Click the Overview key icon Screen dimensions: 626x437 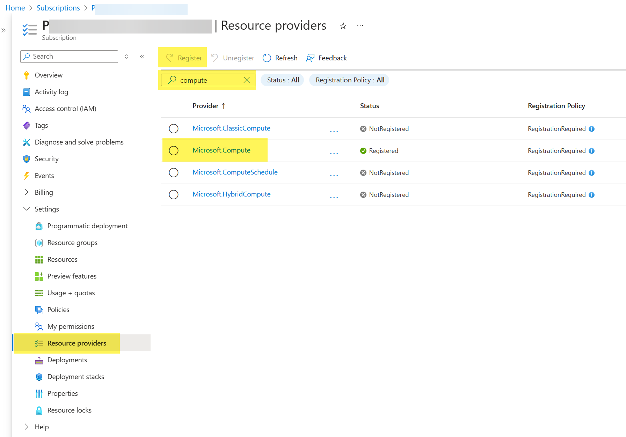coord(26,75)
